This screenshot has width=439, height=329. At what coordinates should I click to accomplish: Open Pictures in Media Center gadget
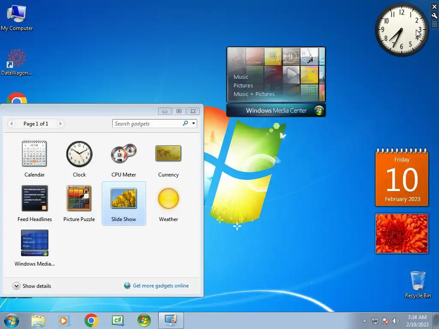243,85
